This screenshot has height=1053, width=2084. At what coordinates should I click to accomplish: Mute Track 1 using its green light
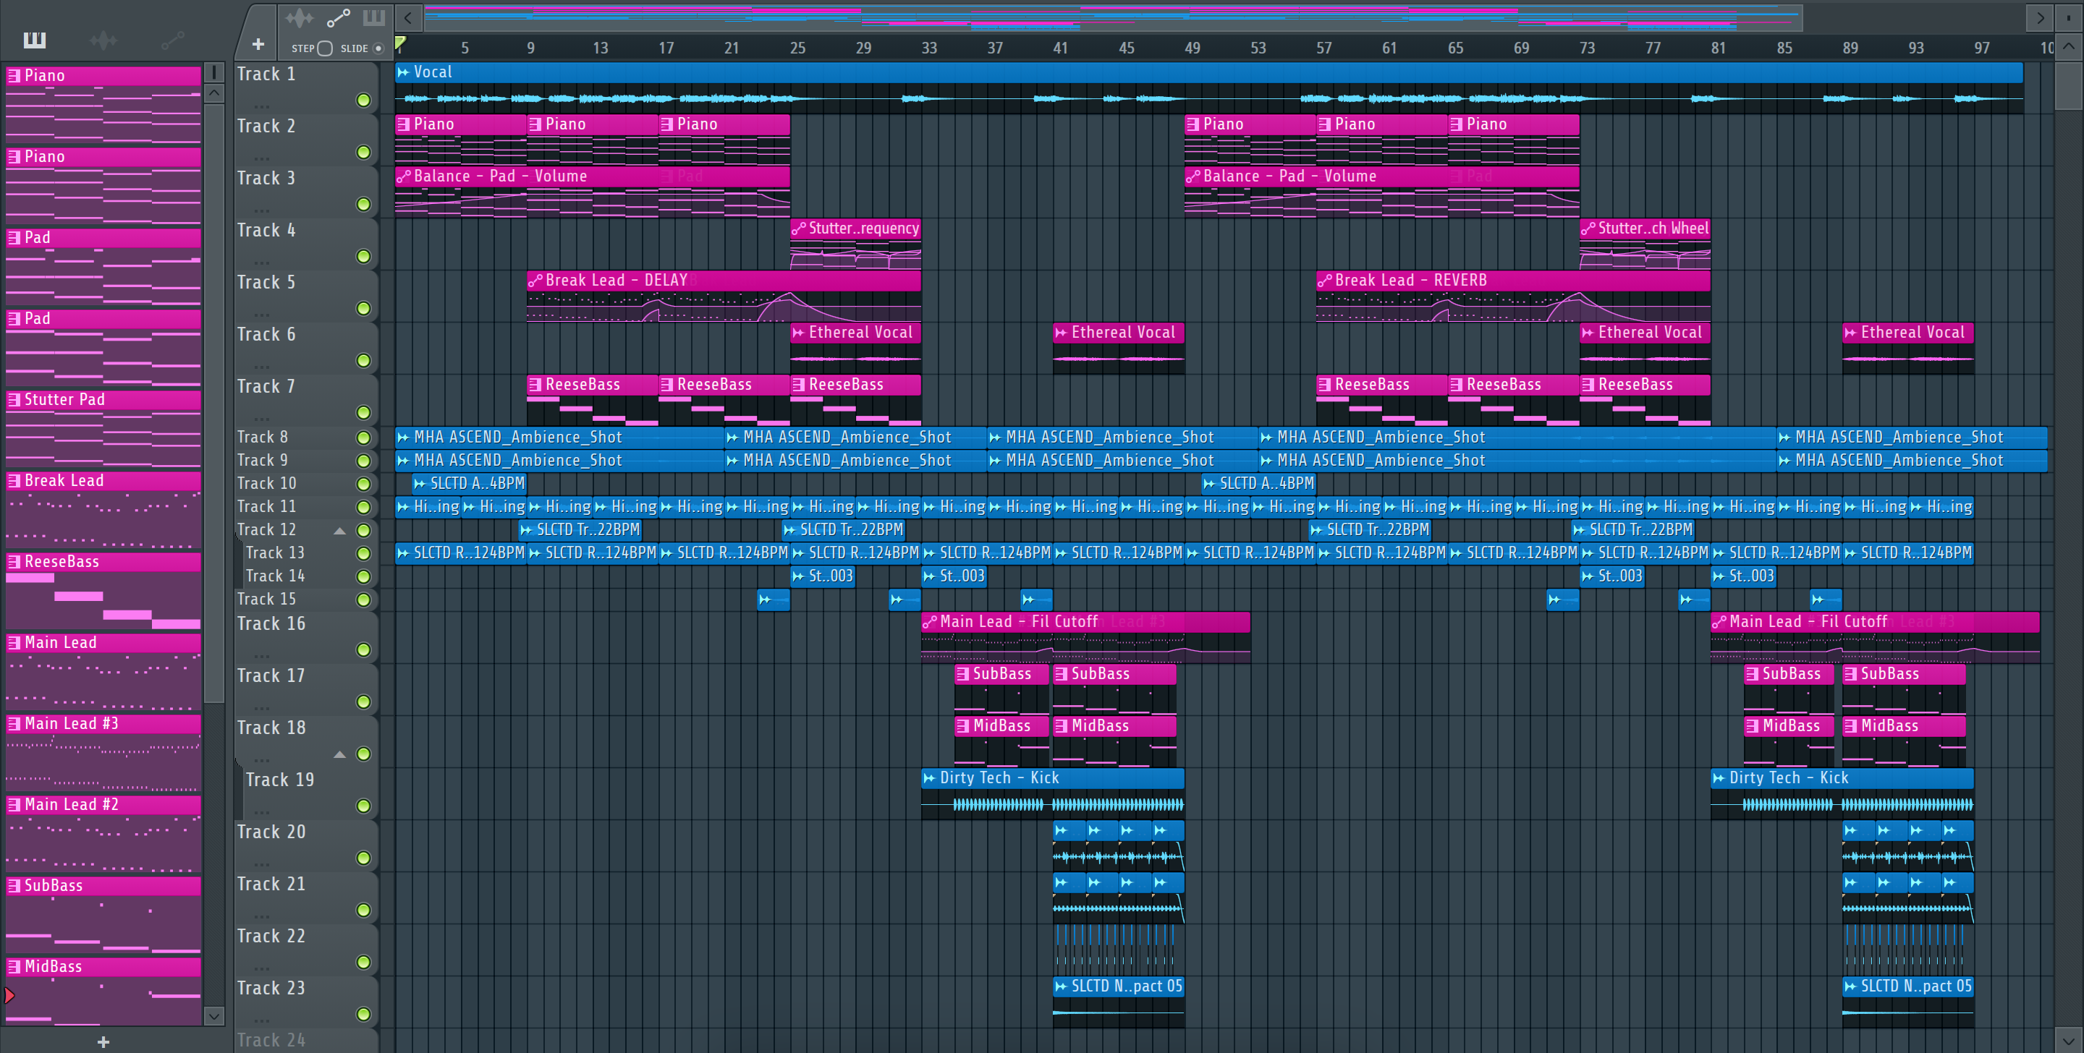coord(363,101)
